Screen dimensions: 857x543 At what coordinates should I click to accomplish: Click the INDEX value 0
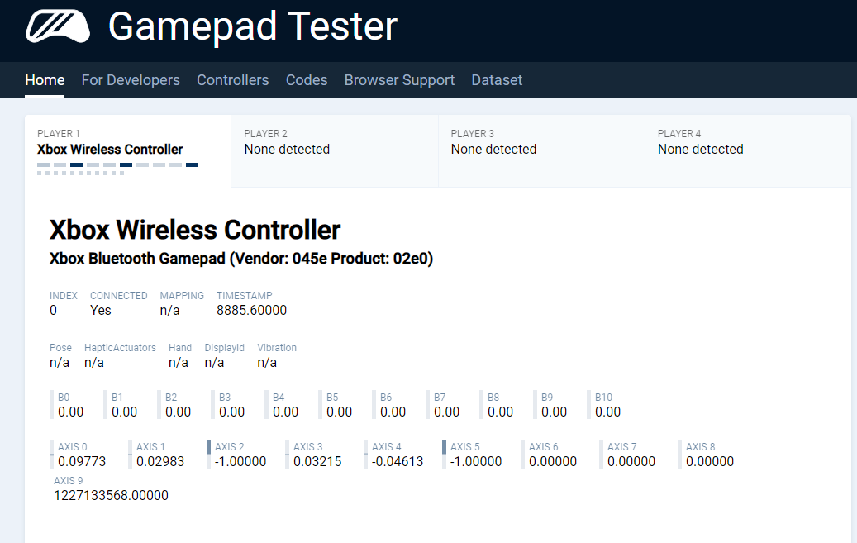tap(53, 310)
